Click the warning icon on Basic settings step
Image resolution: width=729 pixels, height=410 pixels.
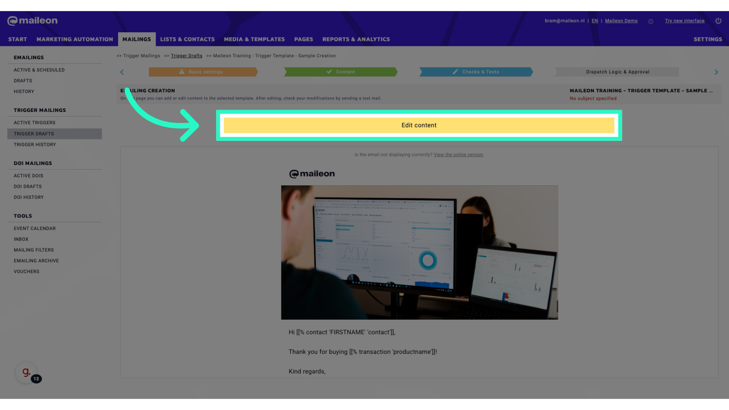(182, 72)
